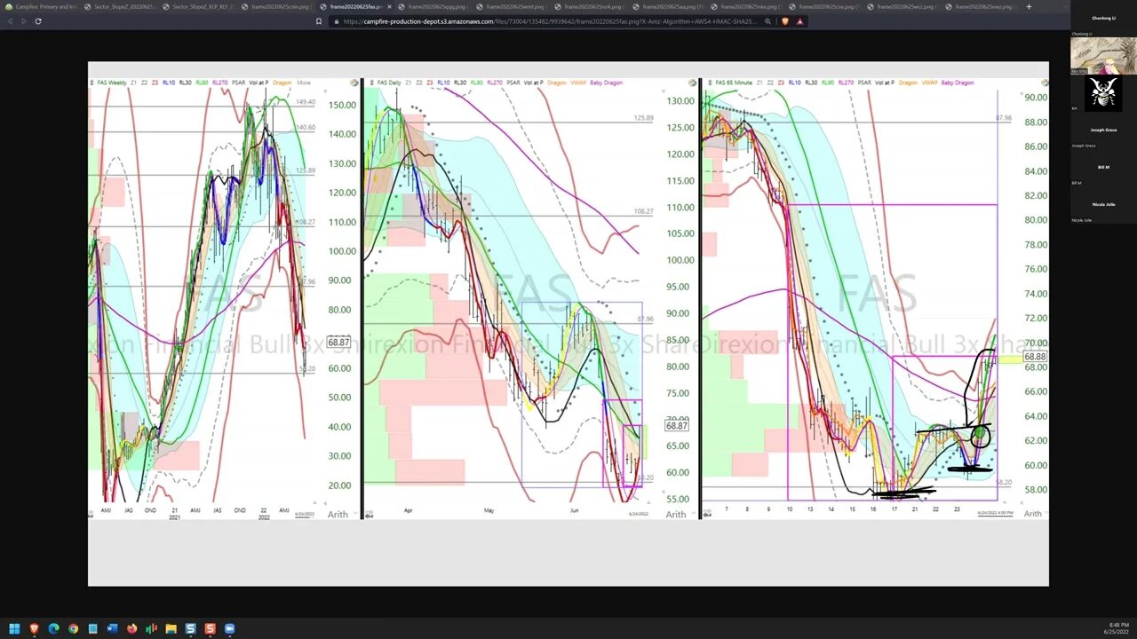Viewport: 1137px width, 639px height.
Task: Select Chunlong Li participant tile
Action: (1103, 18)
